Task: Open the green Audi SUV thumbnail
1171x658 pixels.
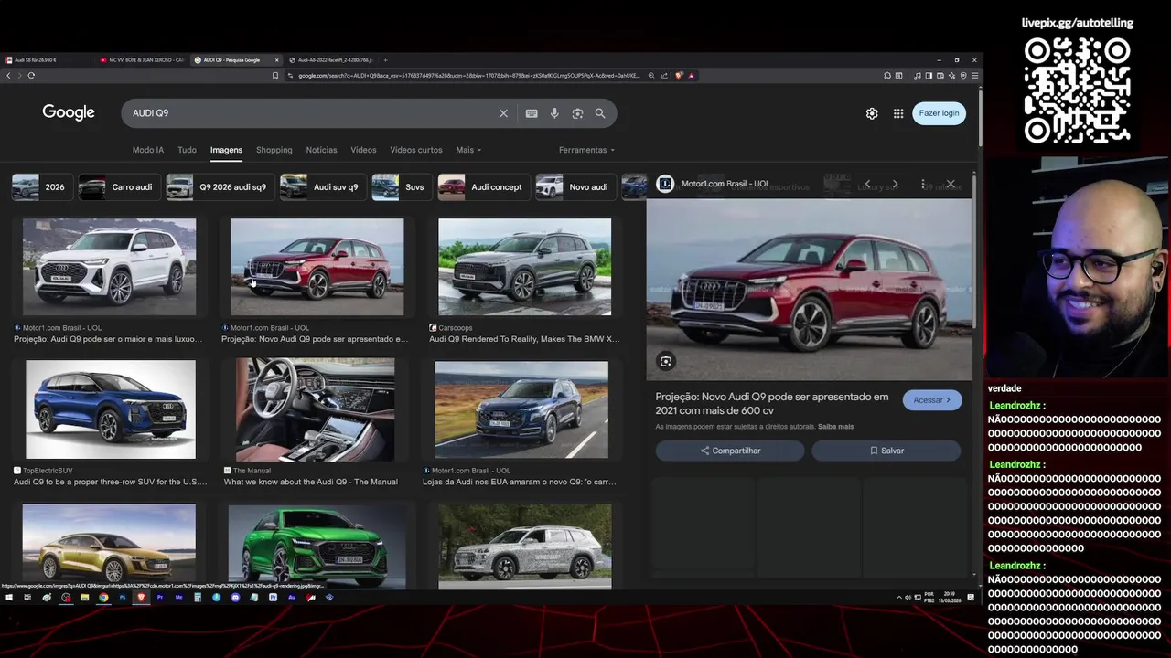Action: click(317, 547)
